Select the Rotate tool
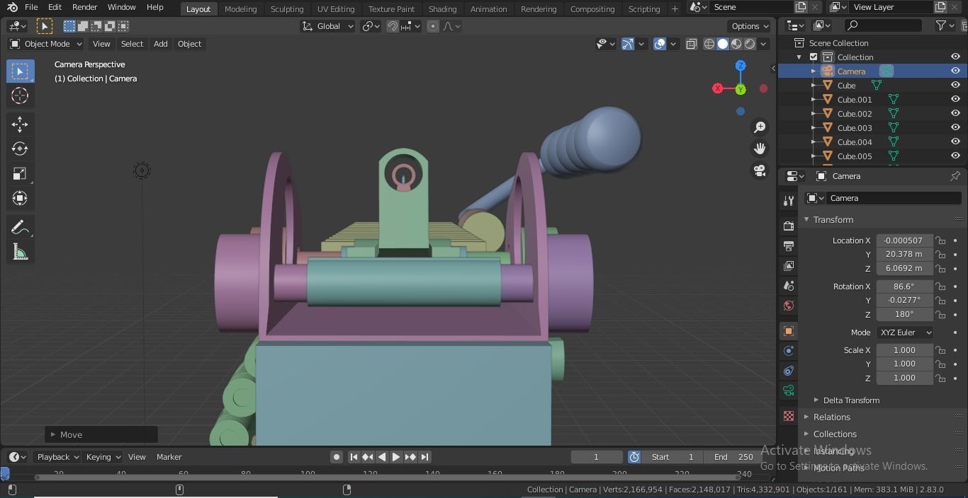This screenshot has height=498, width=968. 20,149
